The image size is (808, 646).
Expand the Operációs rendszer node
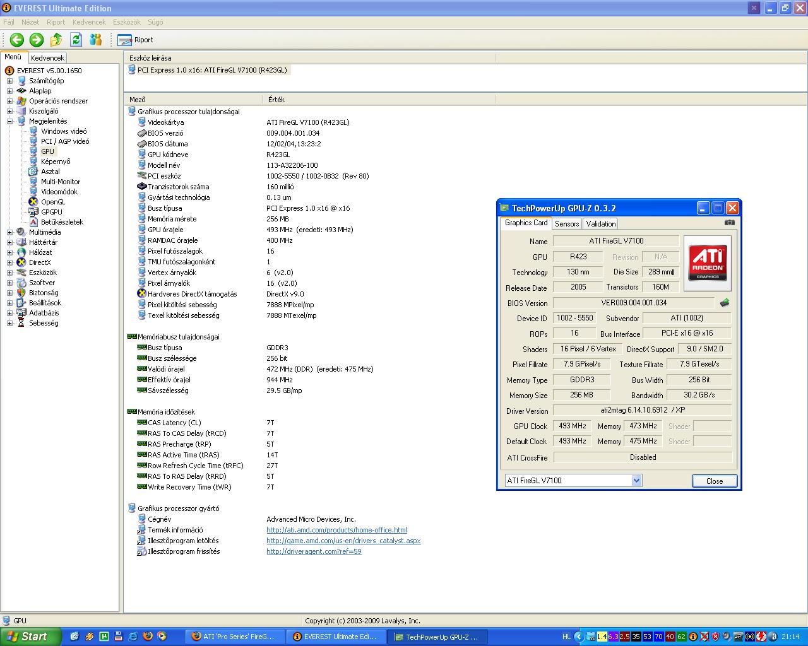click(9, 101)
